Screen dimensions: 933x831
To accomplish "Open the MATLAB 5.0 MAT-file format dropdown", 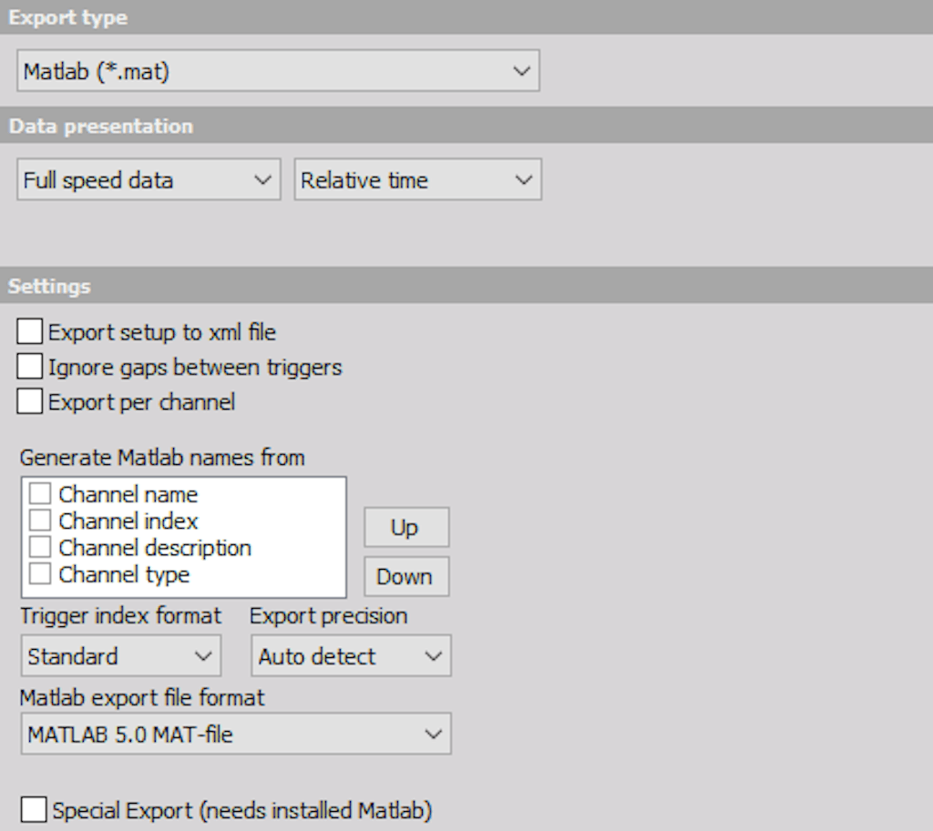I will [x=236, y=735].
